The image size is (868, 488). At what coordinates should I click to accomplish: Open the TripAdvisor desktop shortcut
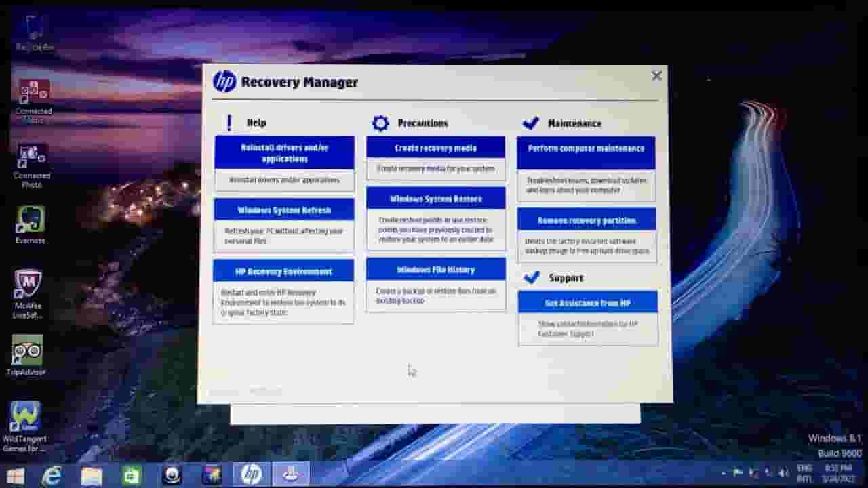coord(26,355)
